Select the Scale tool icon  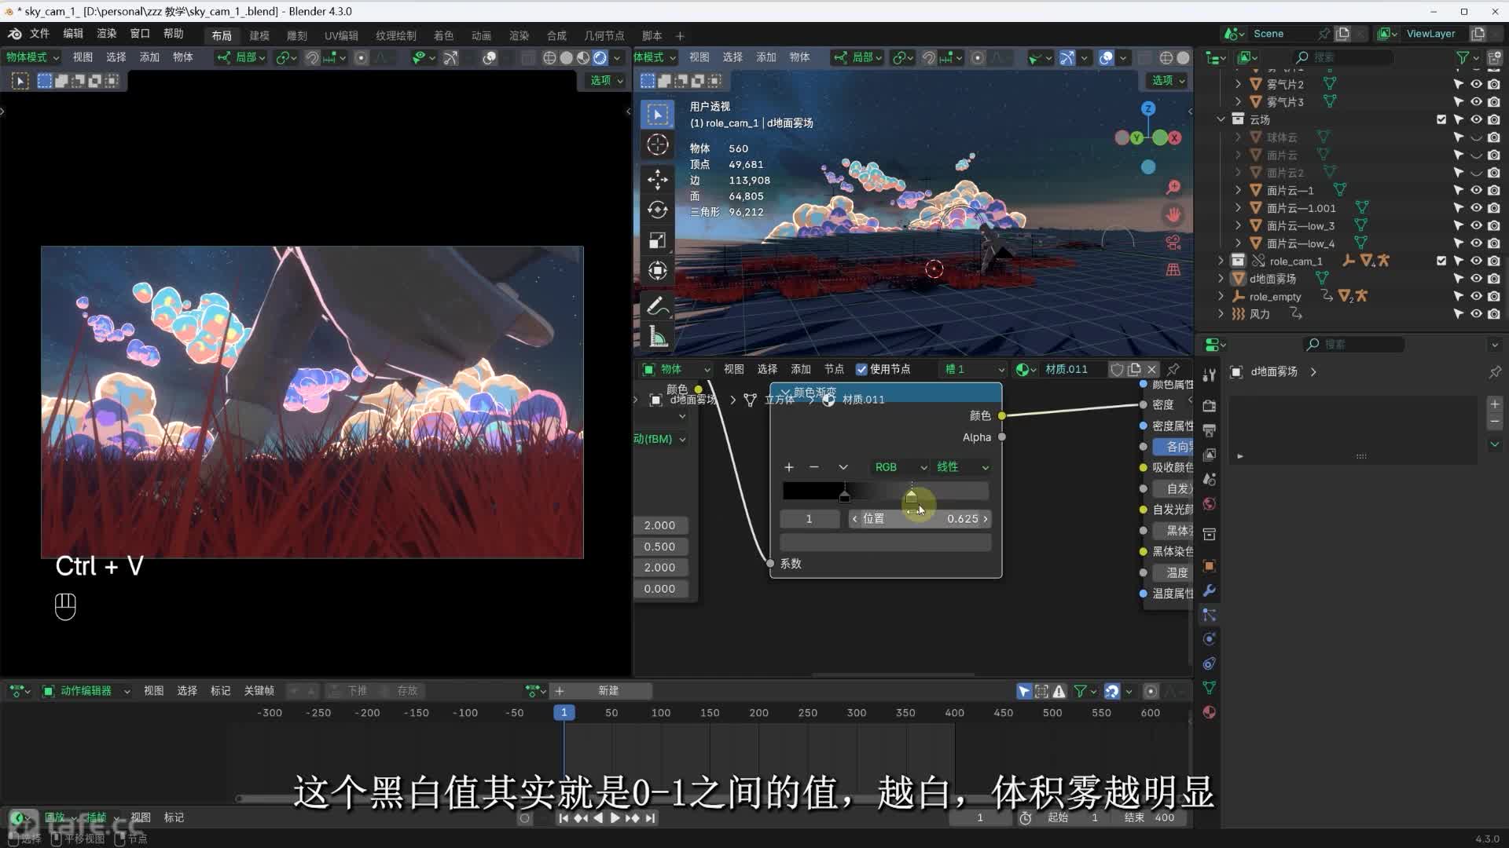click(658, 240)
